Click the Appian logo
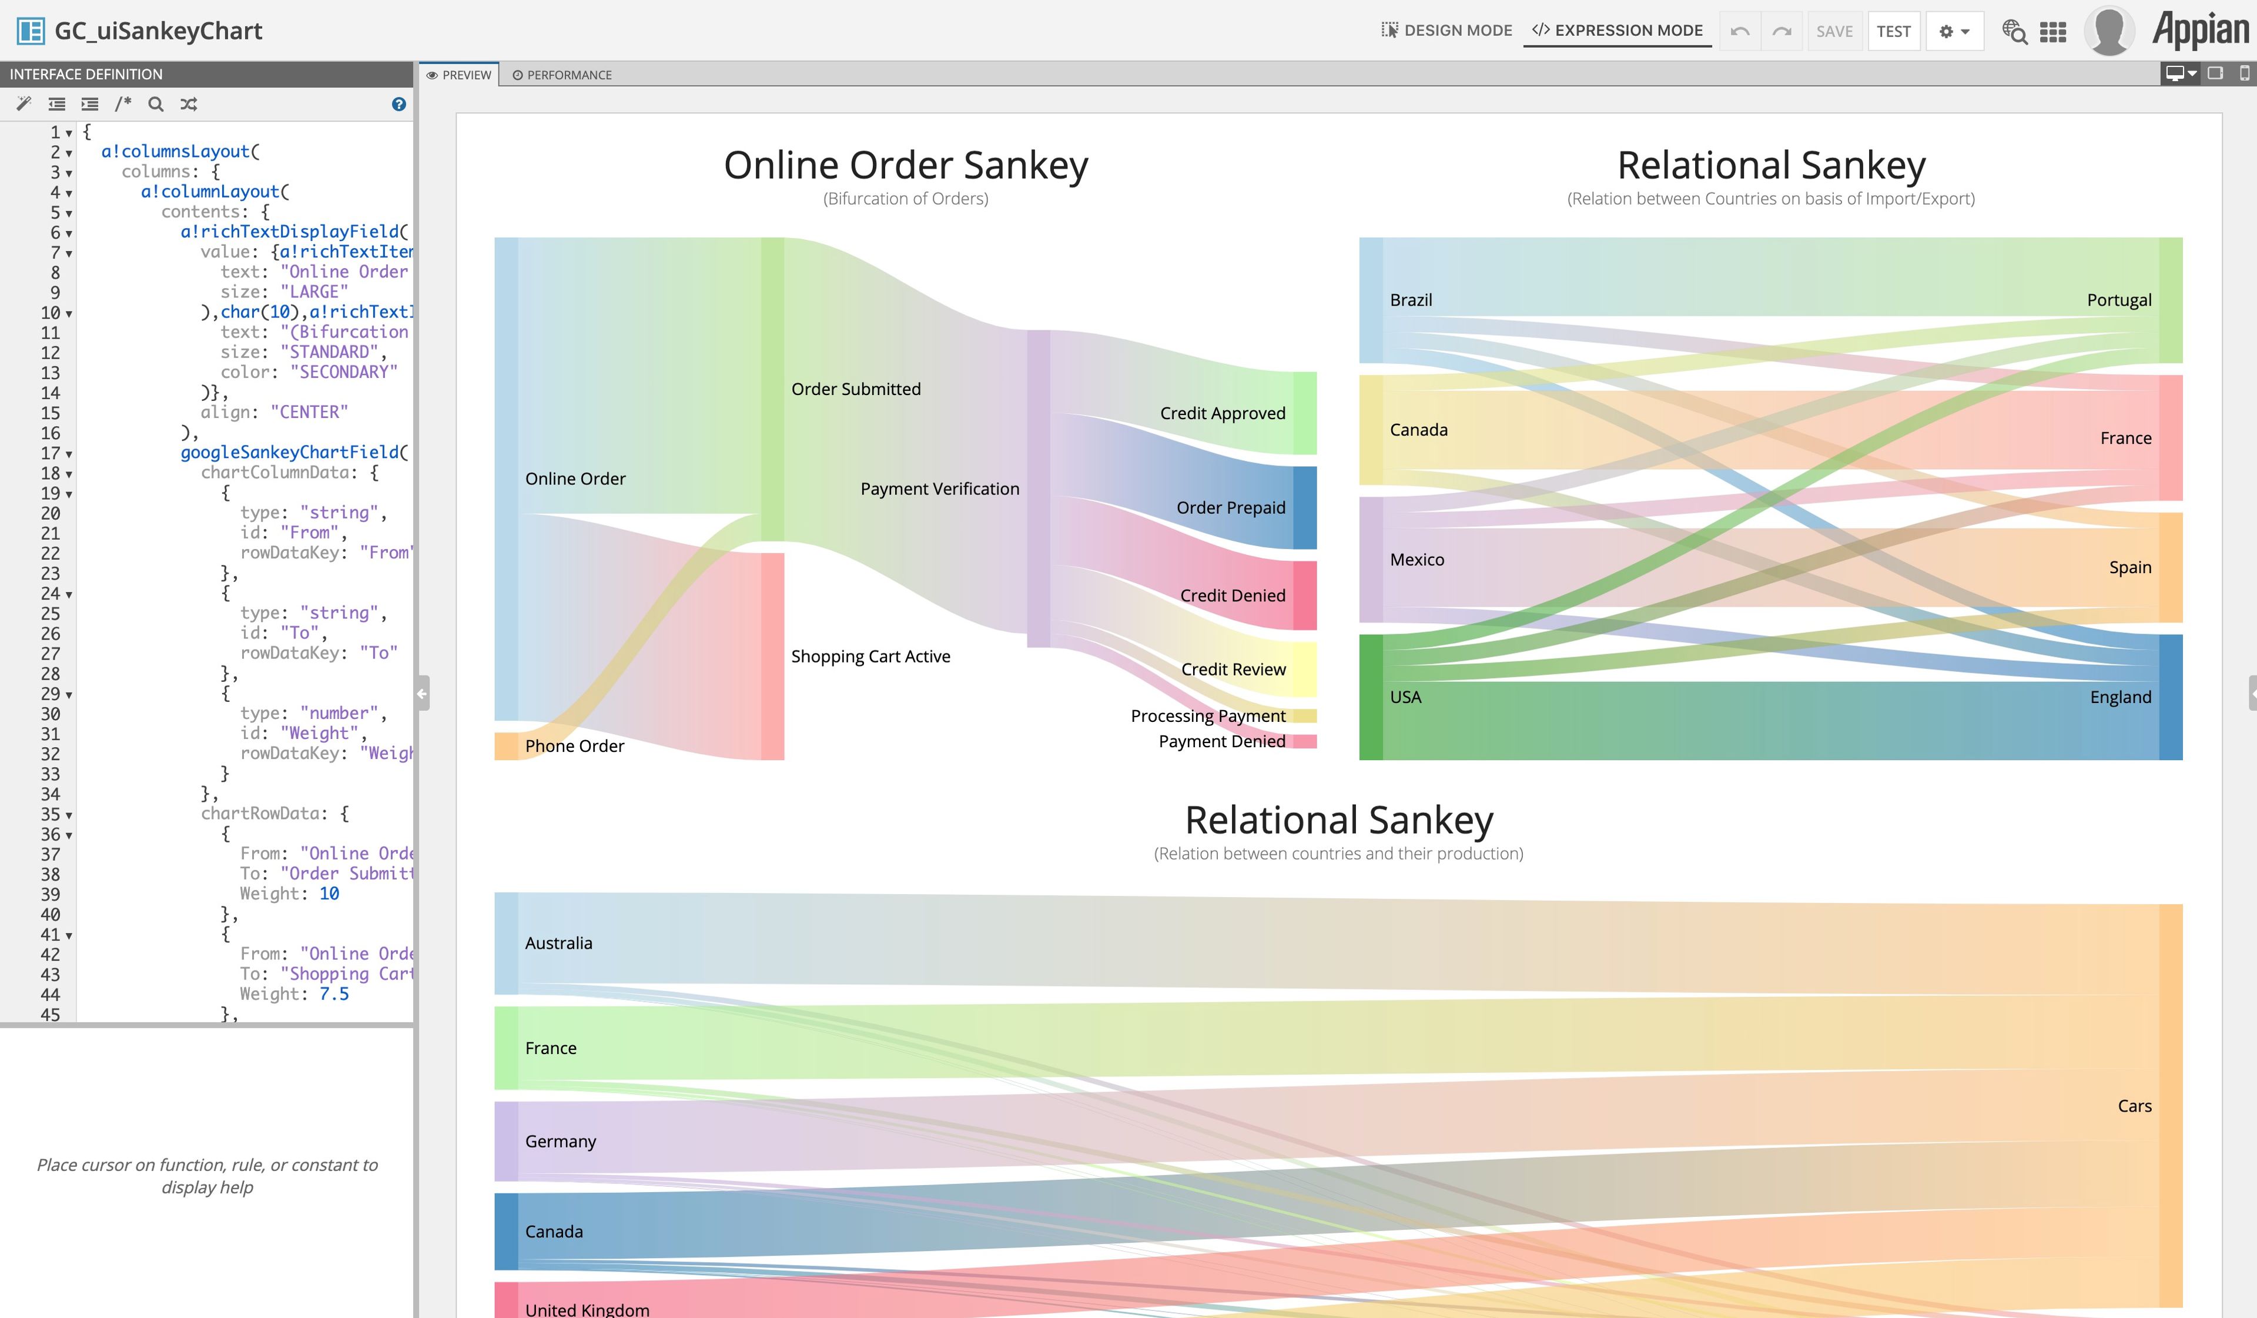This screenshot has height=1318, width=2257. (x=2201, y=29)
